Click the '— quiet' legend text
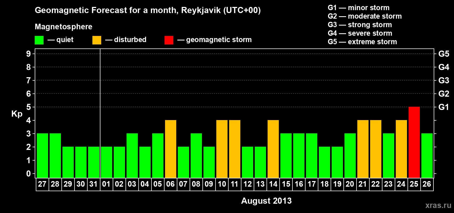 click(60, 40)
